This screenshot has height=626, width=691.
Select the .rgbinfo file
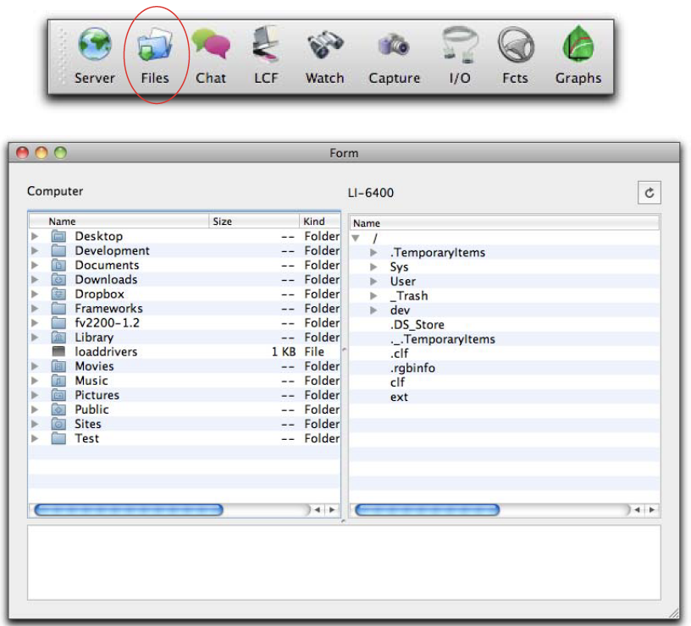click(x=412, y=368)
